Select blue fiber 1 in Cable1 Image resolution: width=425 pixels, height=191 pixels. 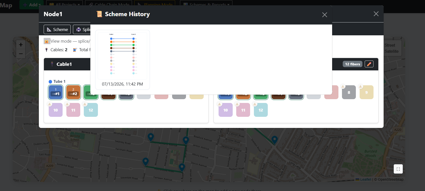[56, 92]
